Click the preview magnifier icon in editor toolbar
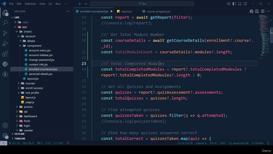Screen dimensions: 273x154 [x=257, y=12]
